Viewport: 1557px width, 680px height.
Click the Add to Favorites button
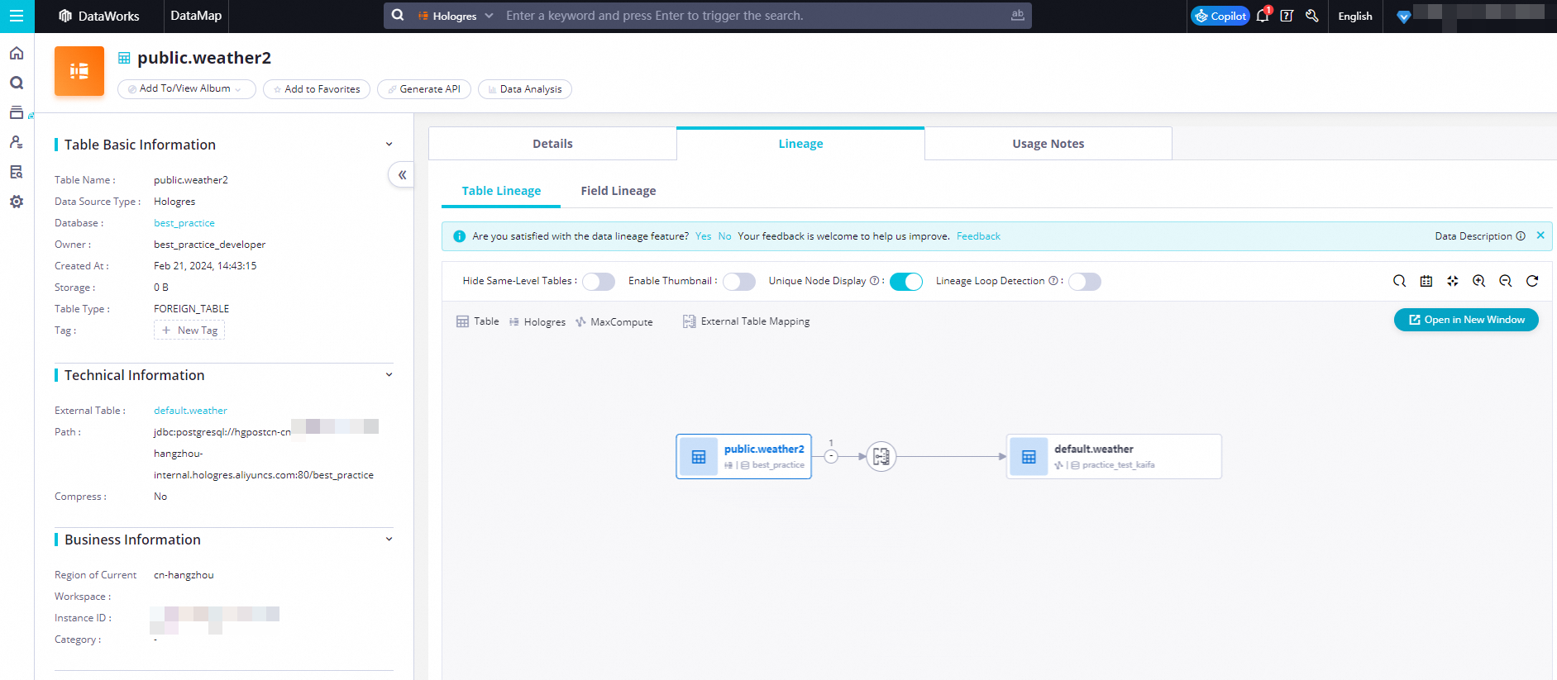317,89
